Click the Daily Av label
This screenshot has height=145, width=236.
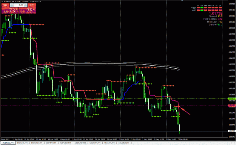(x=213, y=24)
